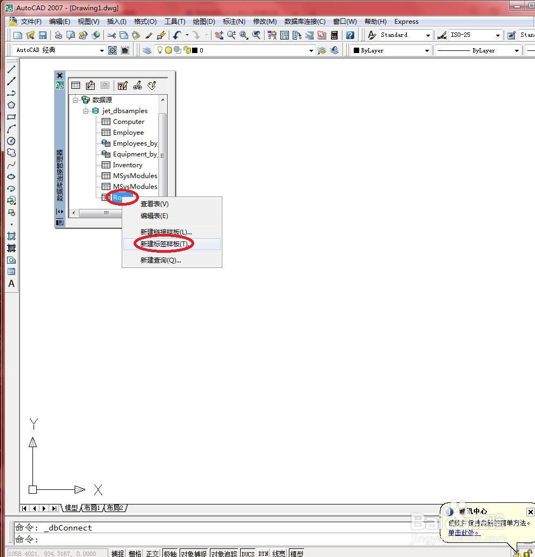
Task: Click the dbConnect tree horizontal scrollbar
Action: [x=100, y=213]
